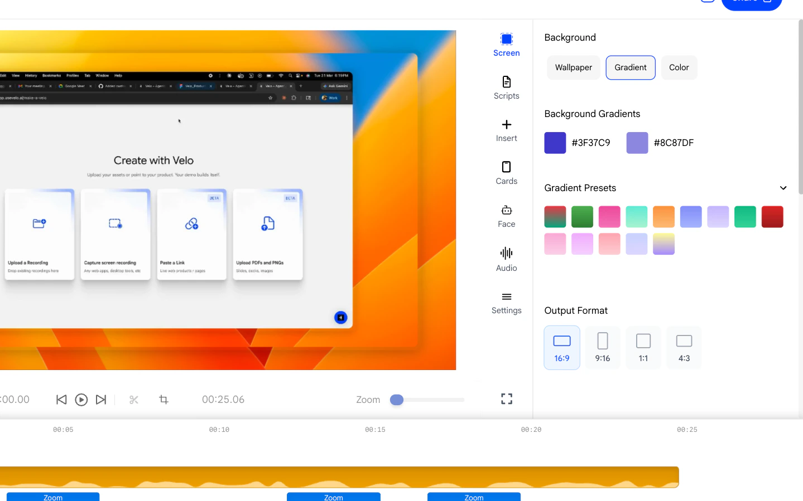Apply the orange gradient preset
Screen dimensions: 803x501
click(663, 217)
